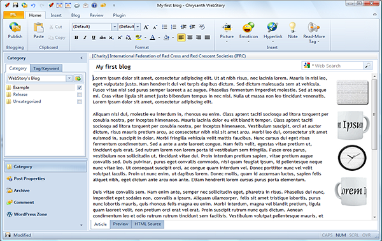Uncheck the Example category checkbox
Viewport: 382px width, 241px height.
[x=80, y=87]
